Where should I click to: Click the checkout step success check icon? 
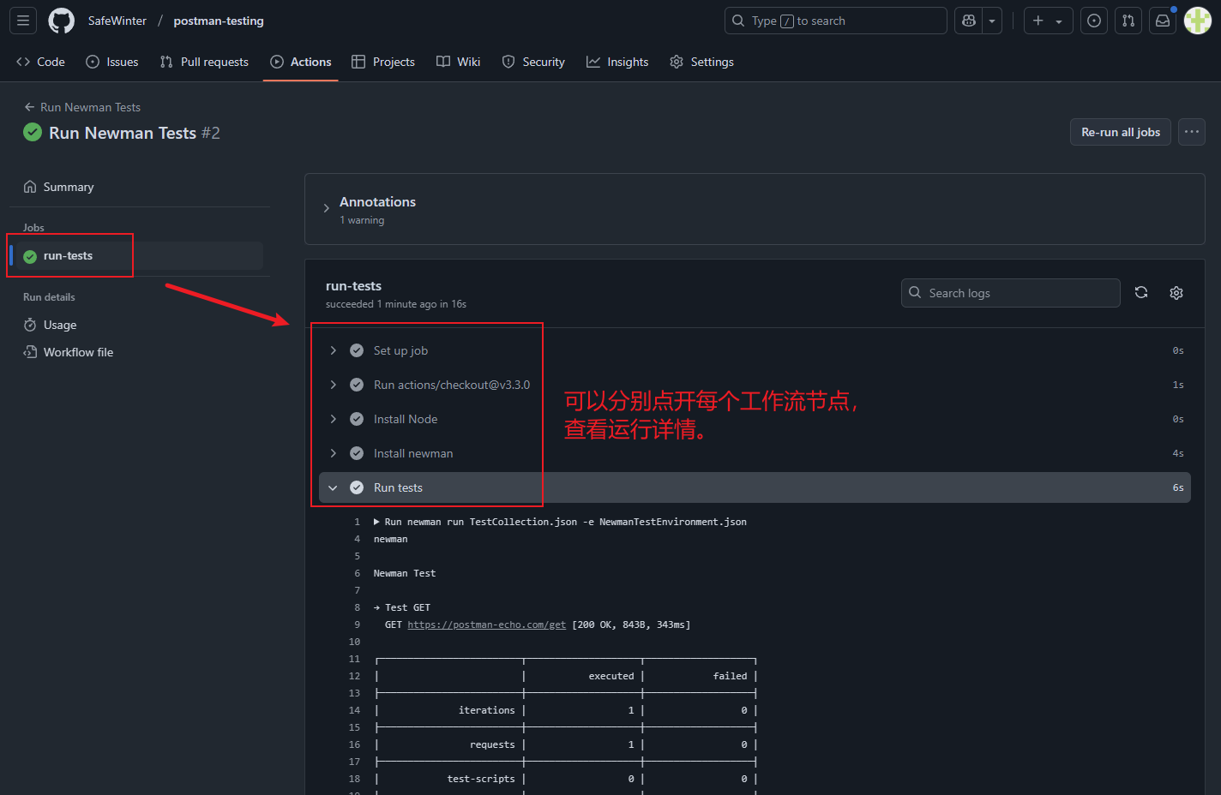[357, 385]
